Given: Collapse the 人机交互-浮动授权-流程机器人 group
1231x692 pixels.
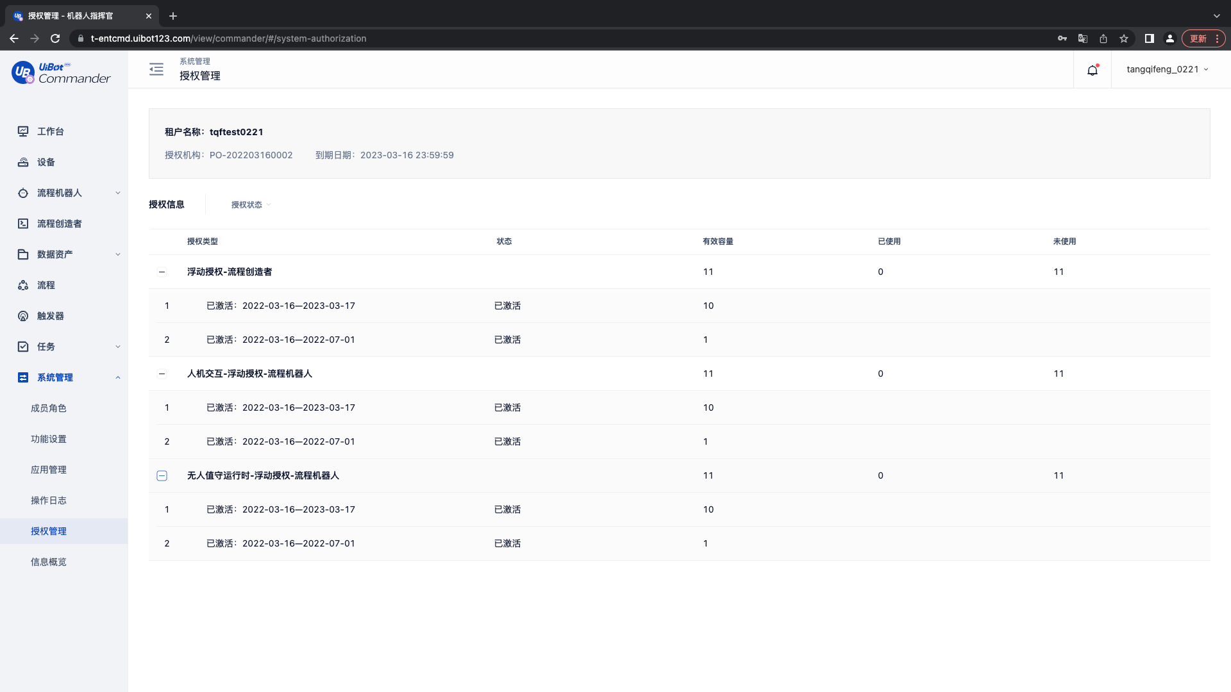Looking at the screenshot, I should 162,374.
